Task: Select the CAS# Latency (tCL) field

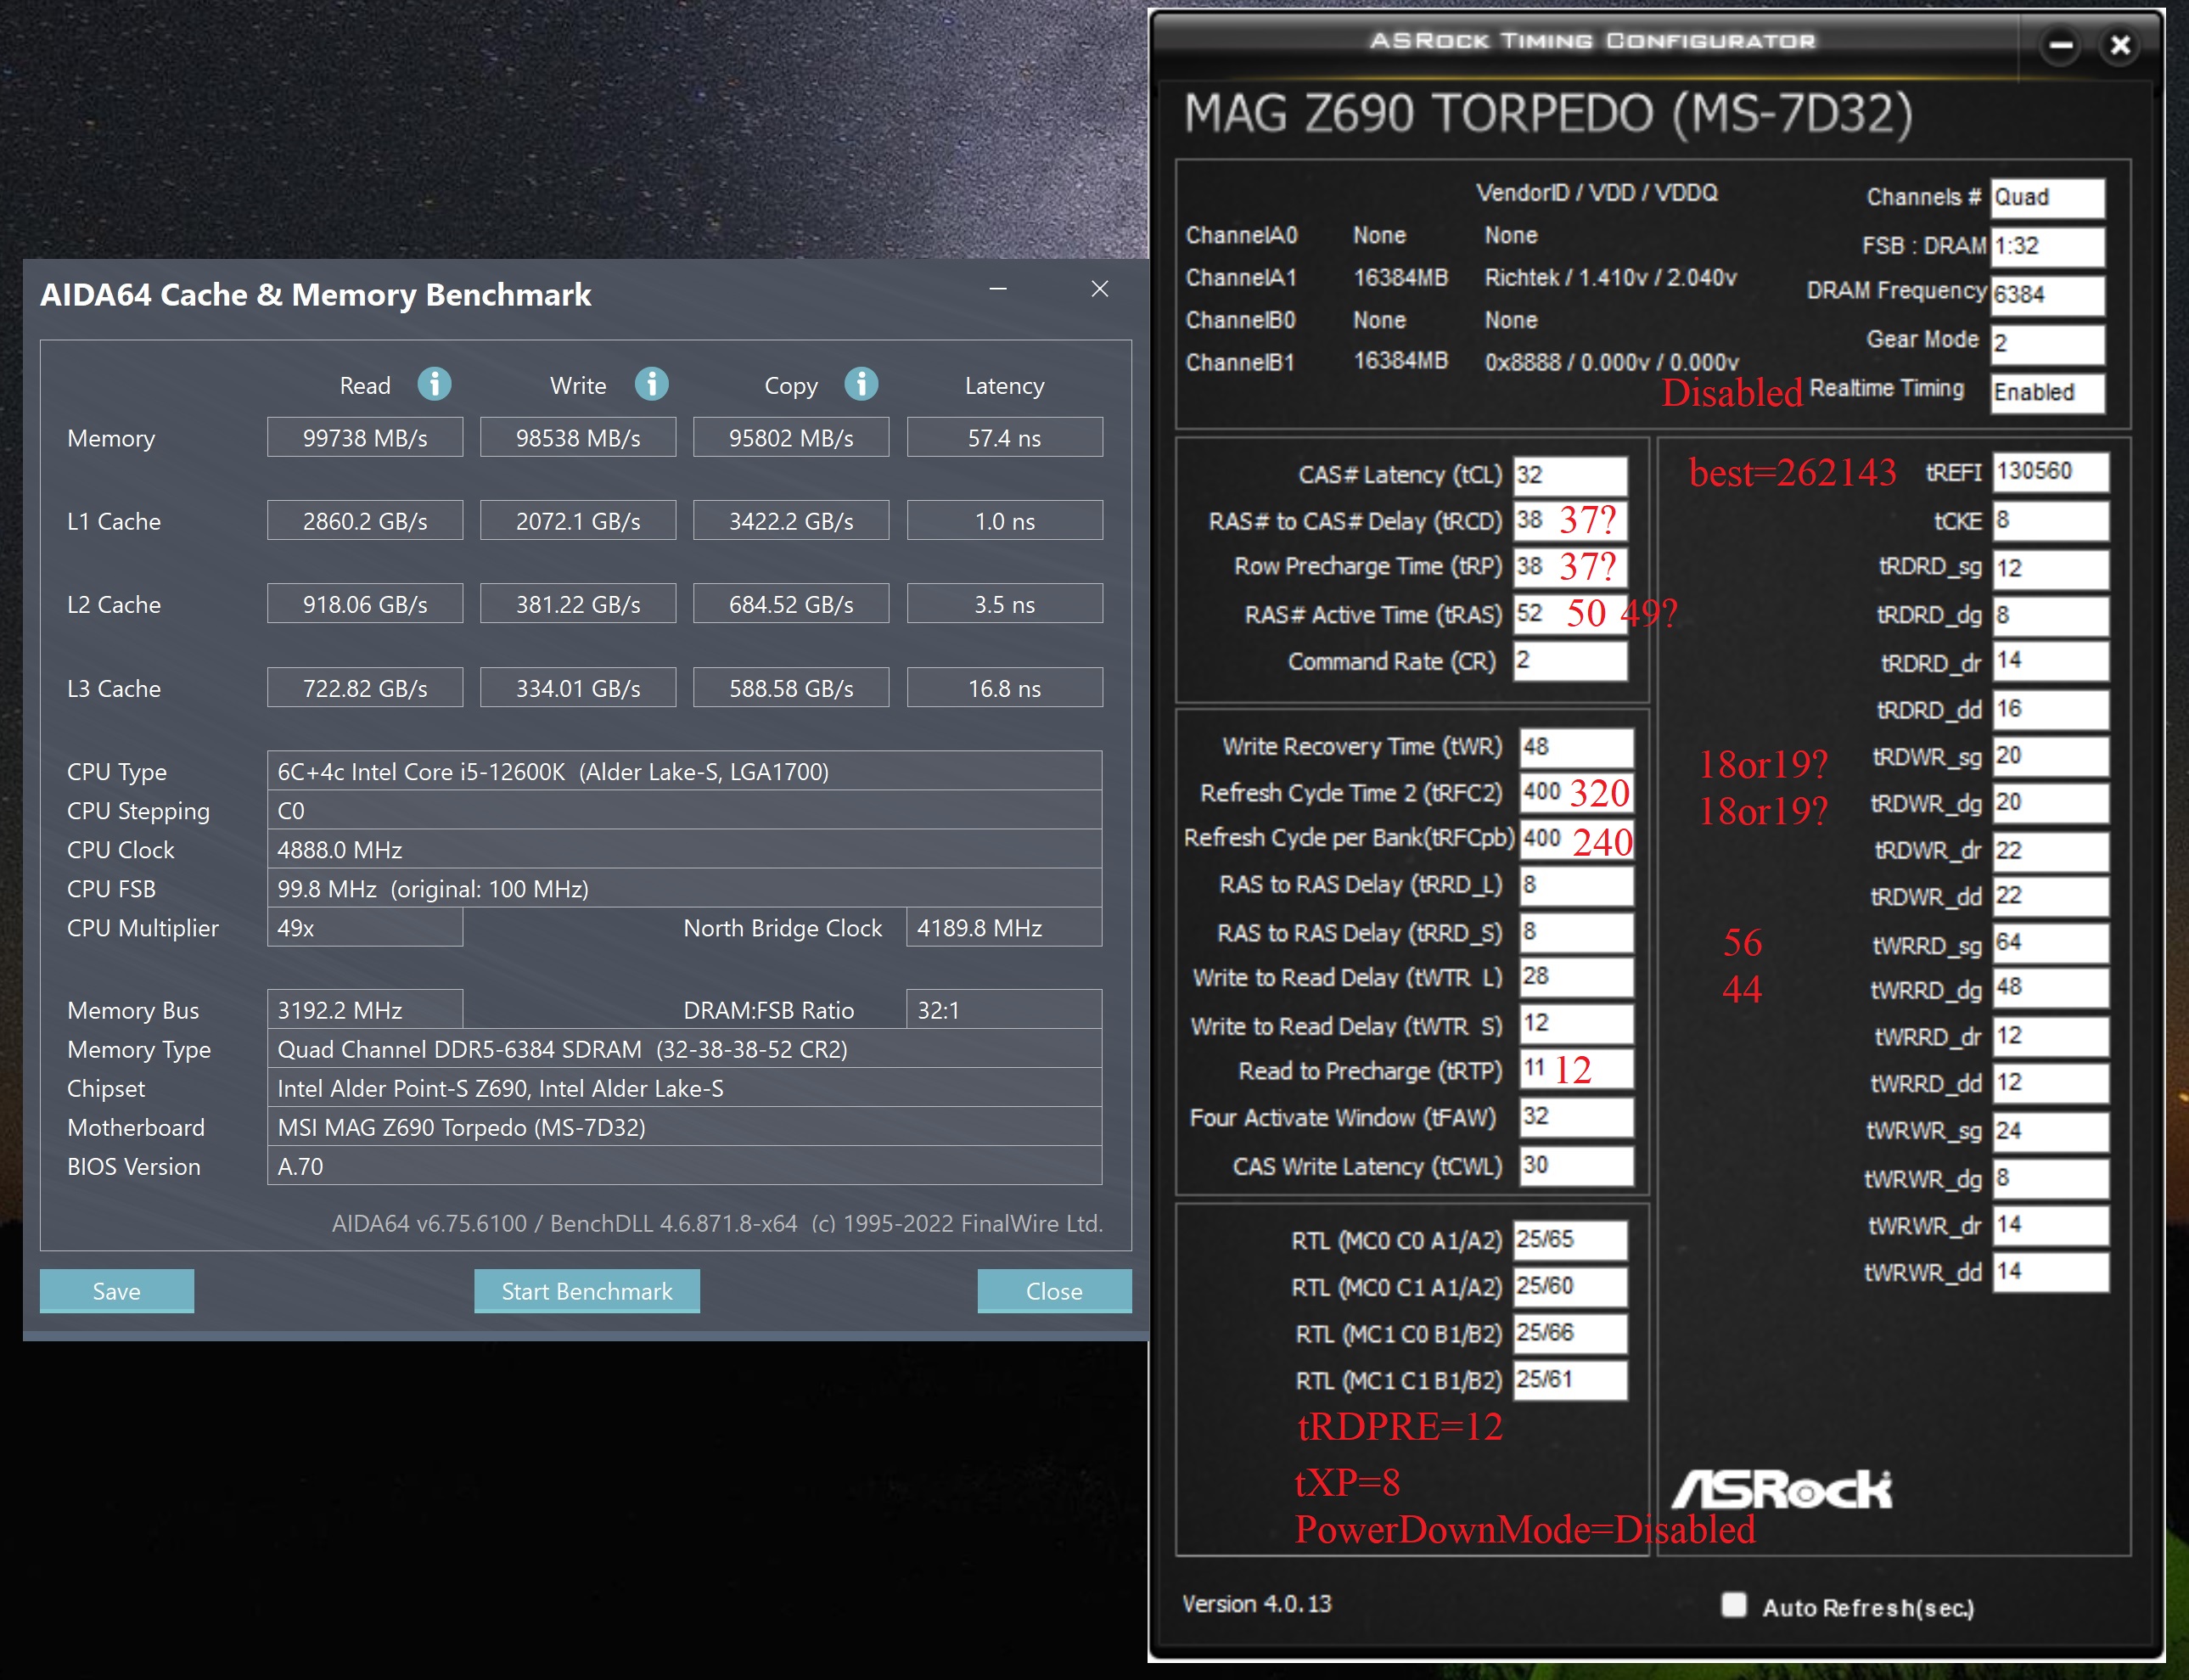Action: tap(1569, 475)
